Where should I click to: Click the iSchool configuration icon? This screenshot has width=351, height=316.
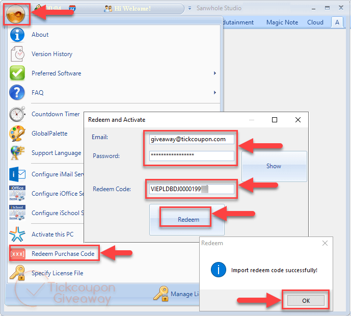[17, 213]
